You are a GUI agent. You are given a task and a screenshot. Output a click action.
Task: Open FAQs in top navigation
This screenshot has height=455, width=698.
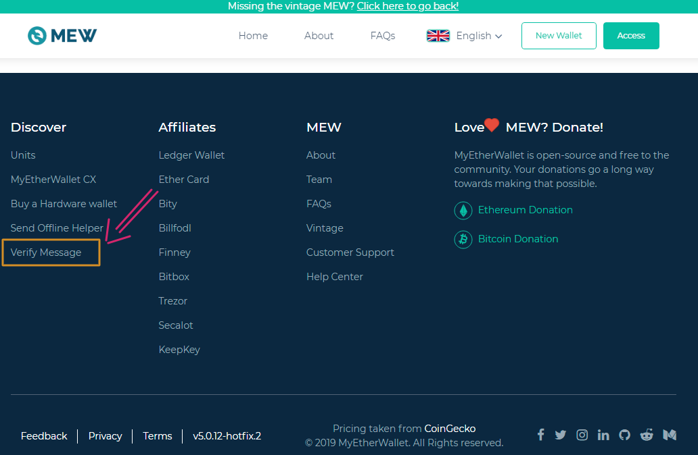click(x=382, y=36)
